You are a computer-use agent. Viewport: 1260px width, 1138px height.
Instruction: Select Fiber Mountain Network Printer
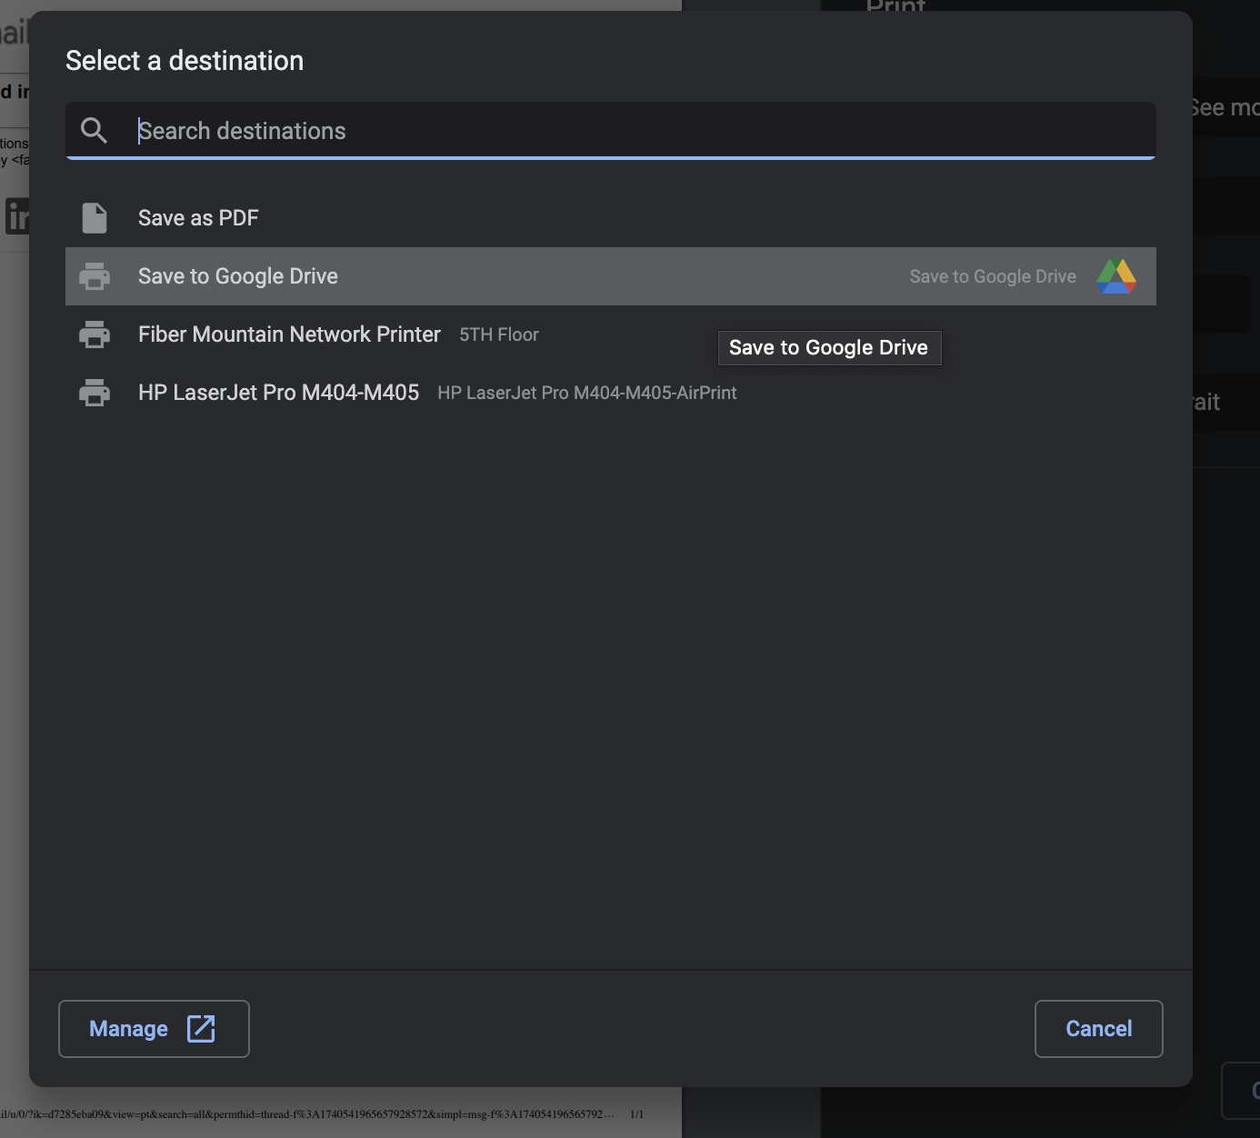click(x=611, y=334)
